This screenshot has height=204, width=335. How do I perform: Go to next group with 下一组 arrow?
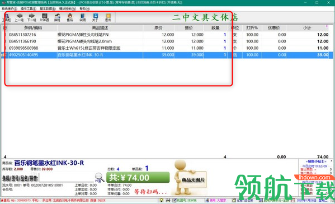click(x=32, y=17)
